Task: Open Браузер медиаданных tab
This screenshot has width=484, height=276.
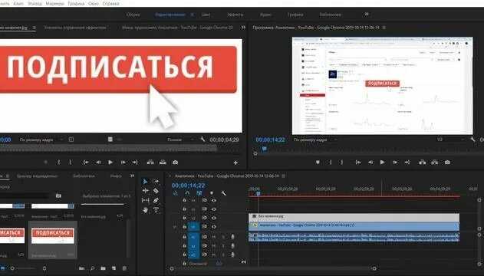Action: 37,176
